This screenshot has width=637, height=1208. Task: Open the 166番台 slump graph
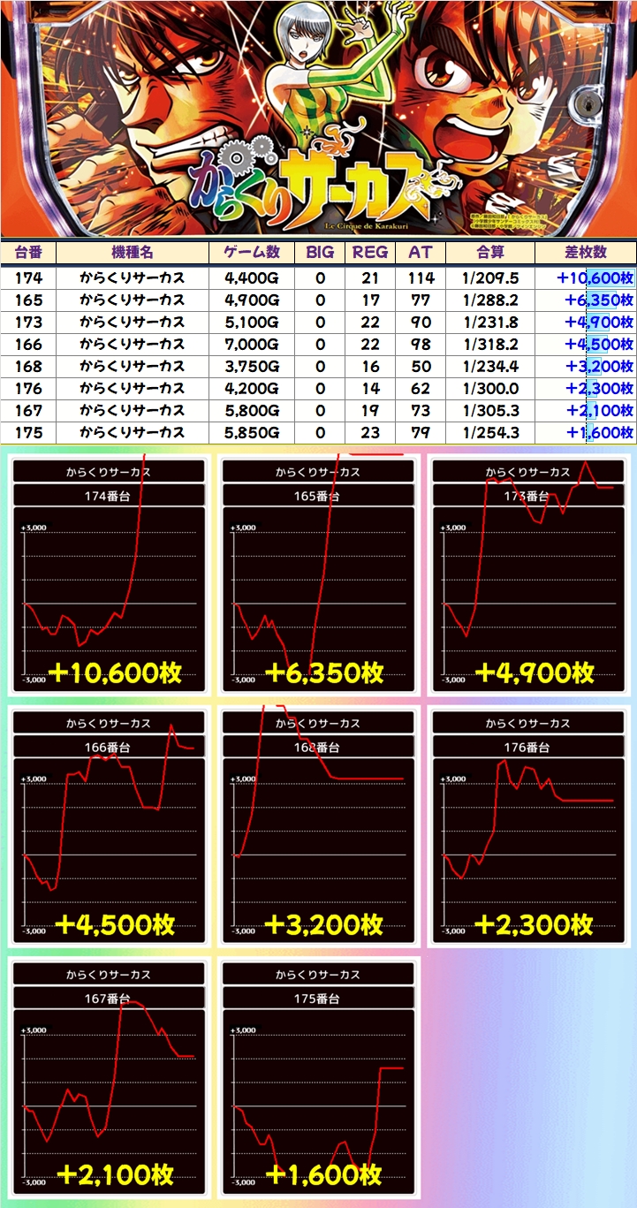pos(109,826)
